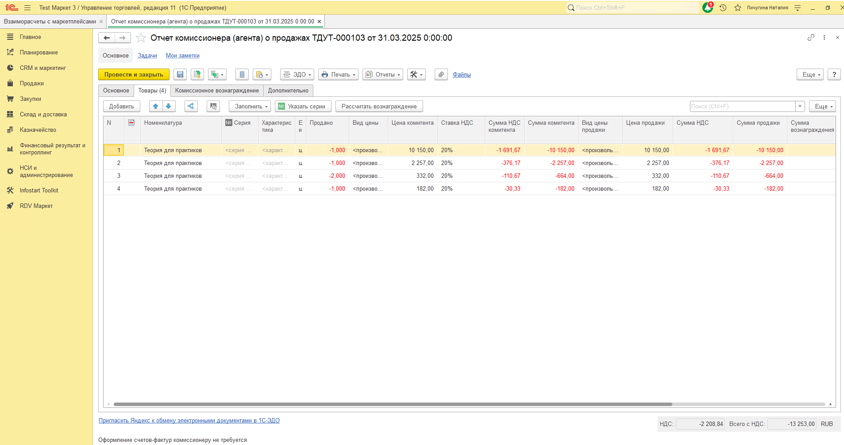Click the barcode search icon
Viewport: 844px width, 445px height.
[x=213, y=106]
